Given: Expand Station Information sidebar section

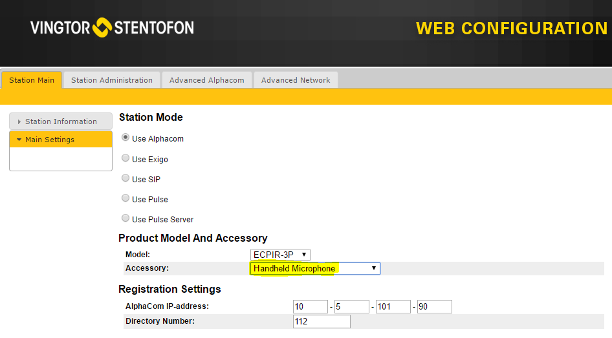Looking at the screenshot, I should click(x=61, y=121).
